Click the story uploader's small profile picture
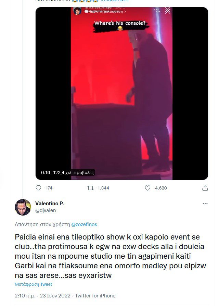218x306 pixels. [77, 11]
